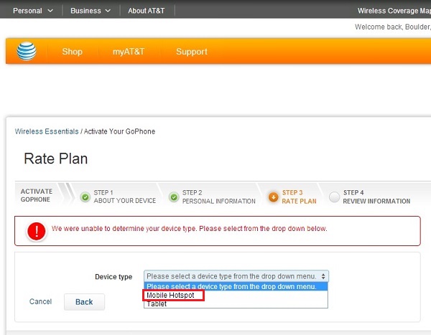Click the 'unable to determine device type' message
This screenshot has width=431, height=335.
click(x=190, y=228)
